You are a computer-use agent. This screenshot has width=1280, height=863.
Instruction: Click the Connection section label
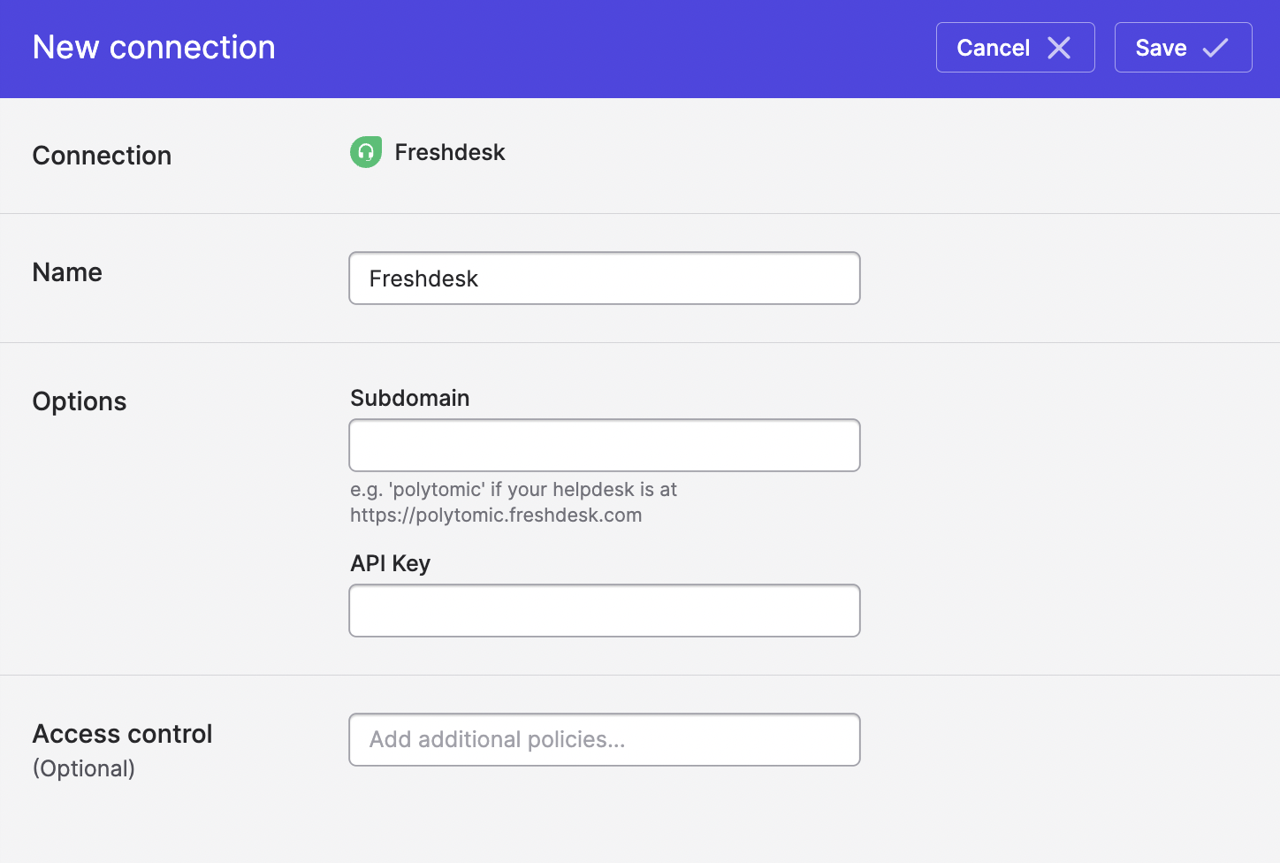pos(102,156)
